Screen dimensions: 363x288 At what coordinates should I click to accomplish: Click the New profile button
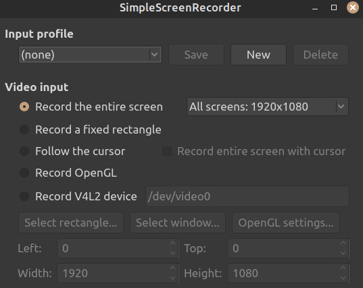click(258, 55)
